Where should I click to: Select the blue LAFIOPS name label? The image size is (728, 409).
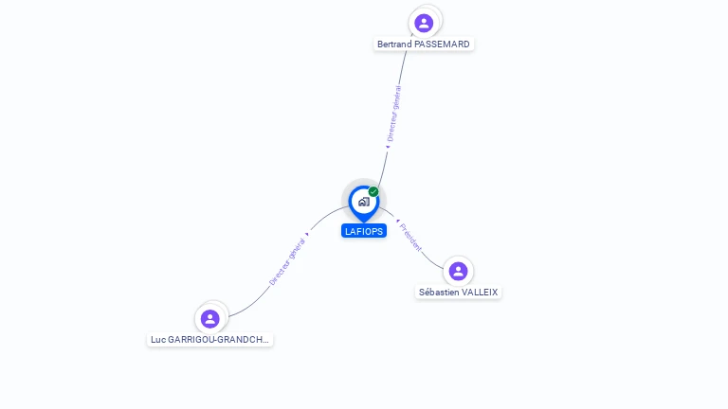tap(364, 231)
